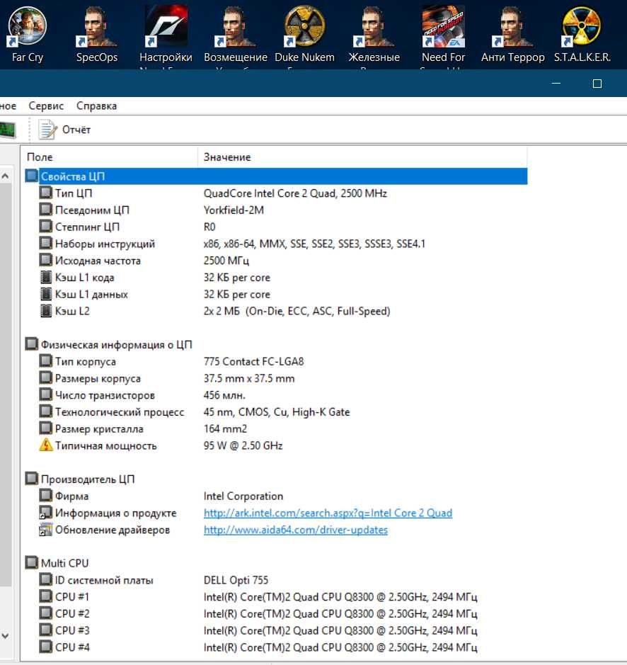Viewport: 627px width, 665px height.
Task: Select the Технологический процесс row
Action: point(276,411)
